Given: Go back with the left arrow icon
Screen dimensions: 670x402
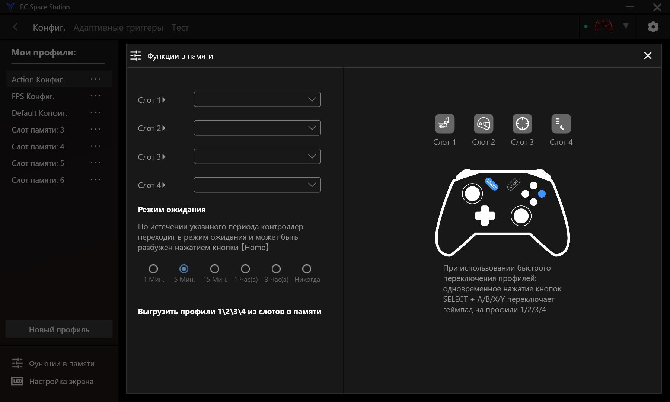Looking at the screenshot, I should [15, 27].
